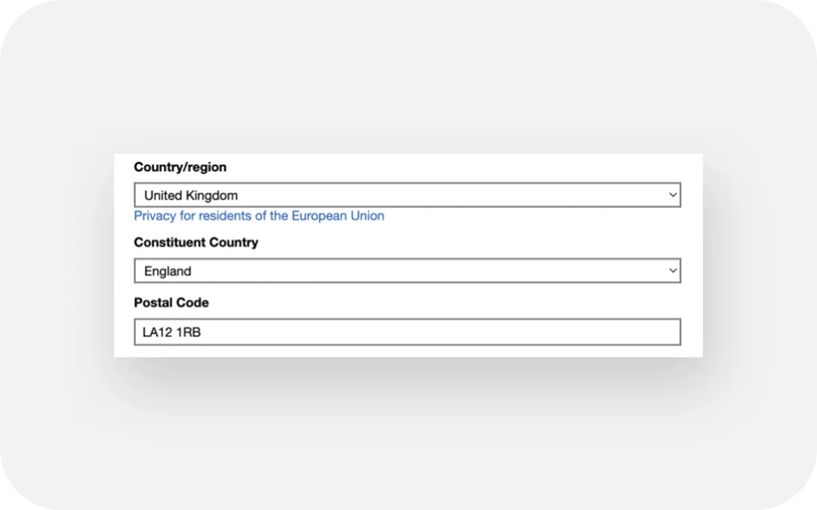Screen dimensions: 817x510
Task: Expand the Constituent Country dropdown
Action: tap(407, 270)
